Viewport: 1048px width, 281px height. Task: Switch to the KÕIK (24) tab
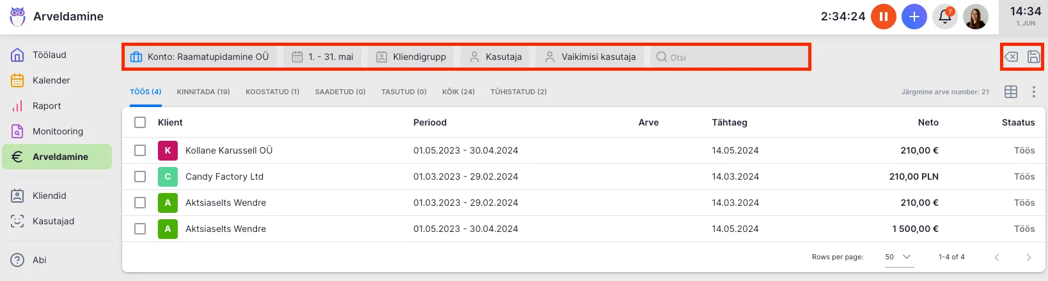pos(458,92)
